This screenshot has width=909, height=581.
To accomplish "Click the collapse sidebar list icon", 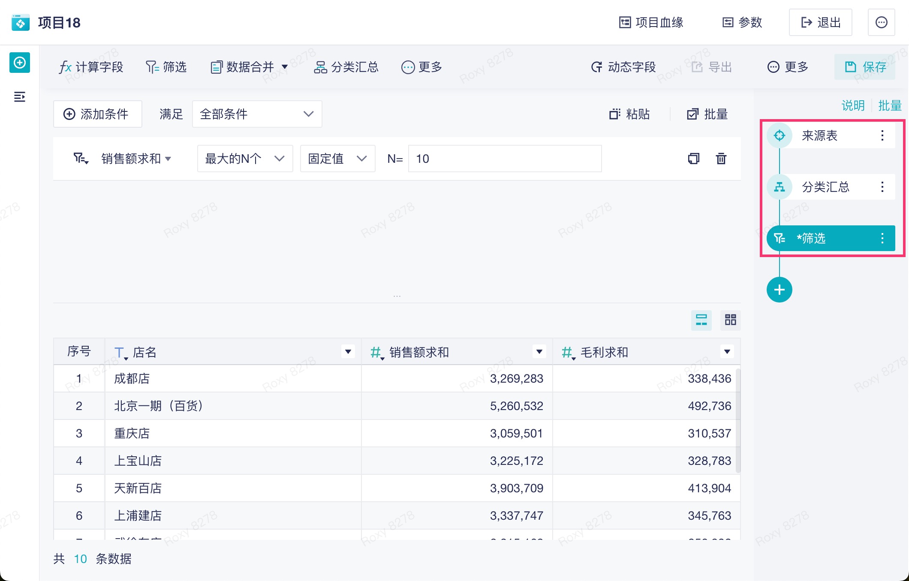I will click(x=20, y=97).
